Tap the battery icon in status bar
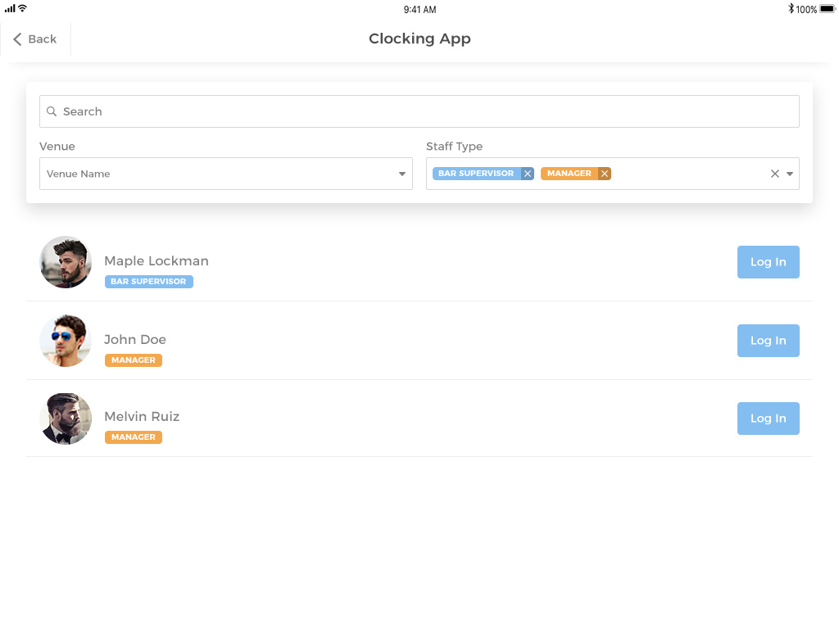 (x=827, y=9)
